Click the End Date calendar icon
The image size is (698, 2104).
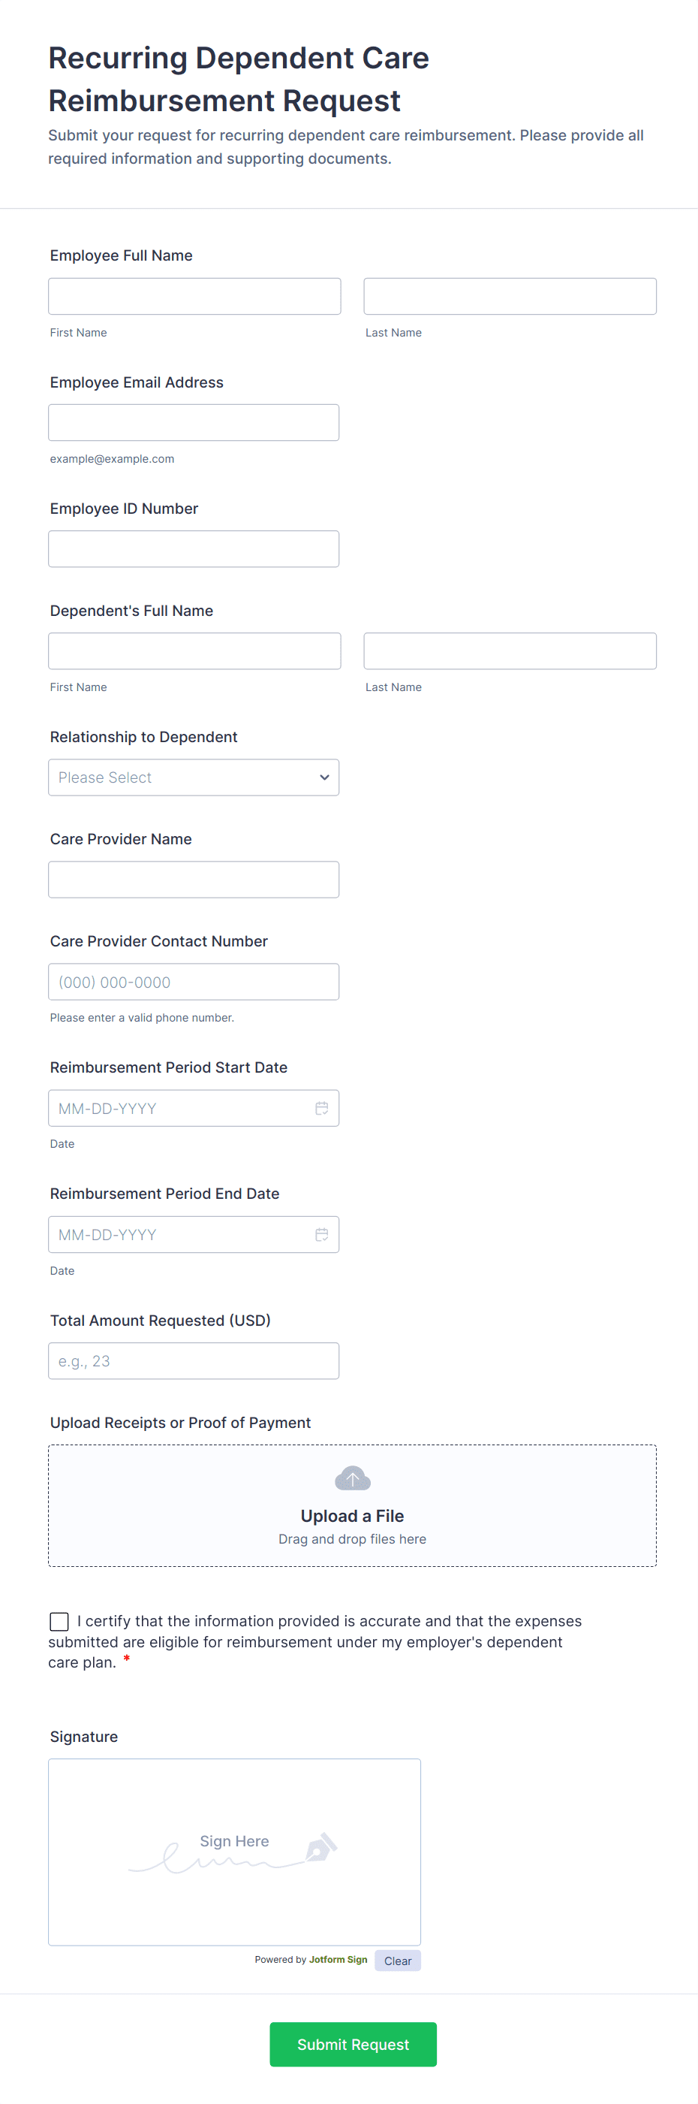click(322, 1234)
